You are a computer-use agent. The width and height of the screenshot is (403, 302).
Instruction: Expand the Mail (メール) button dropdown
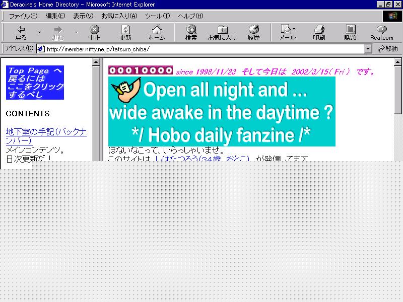tap(295, 29)
